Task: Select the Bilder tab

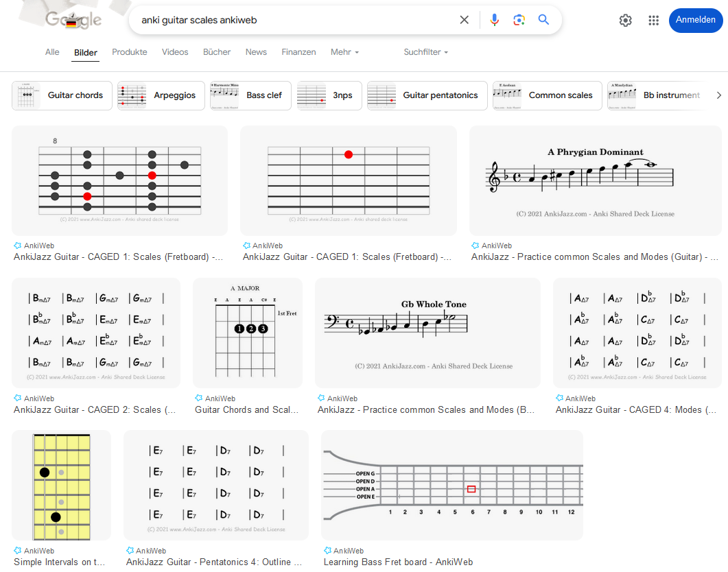Action: (x=86, y=52)
